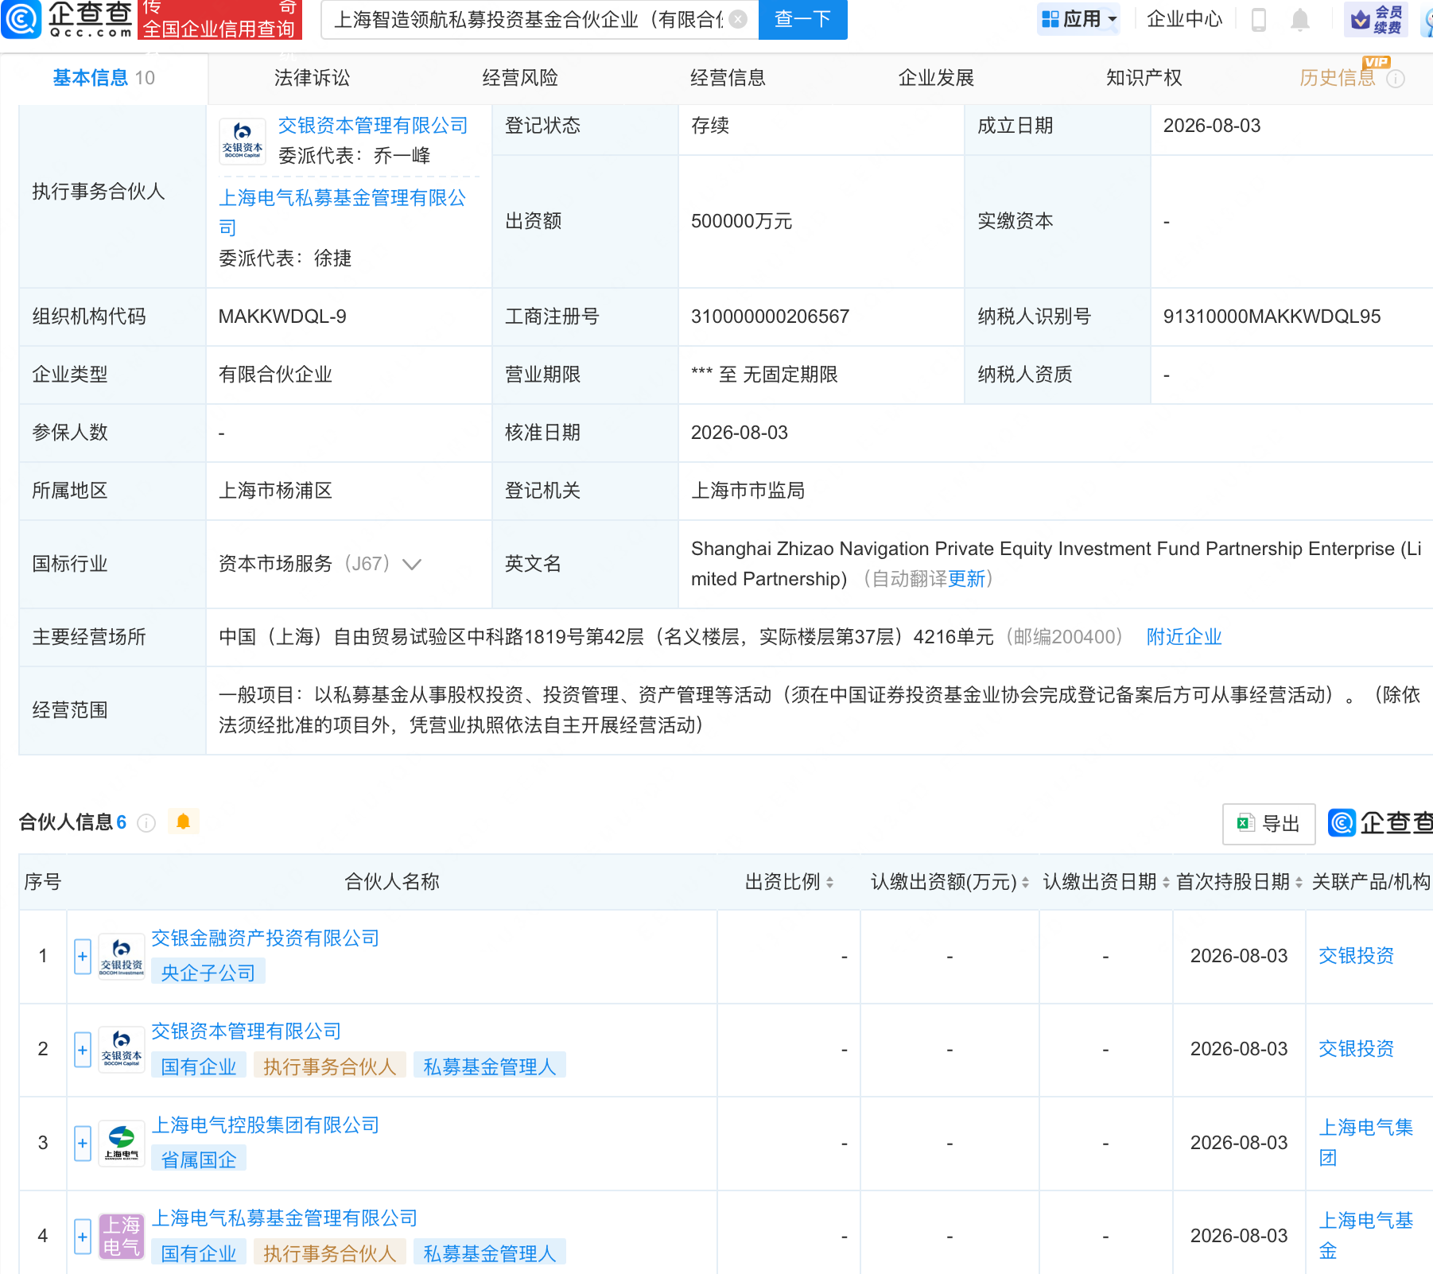Viewport: 1433px width, 1274px height.
Task: Switch to the 企业发展 tab
Action: point(936,78)
